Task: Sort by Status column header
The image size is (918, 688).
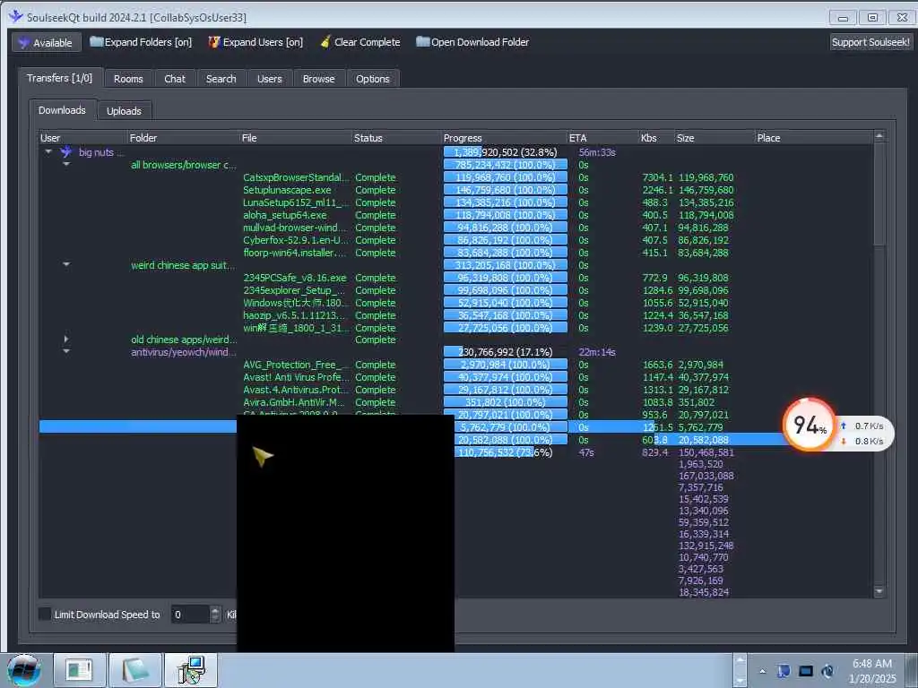Action: coord(396,138)
